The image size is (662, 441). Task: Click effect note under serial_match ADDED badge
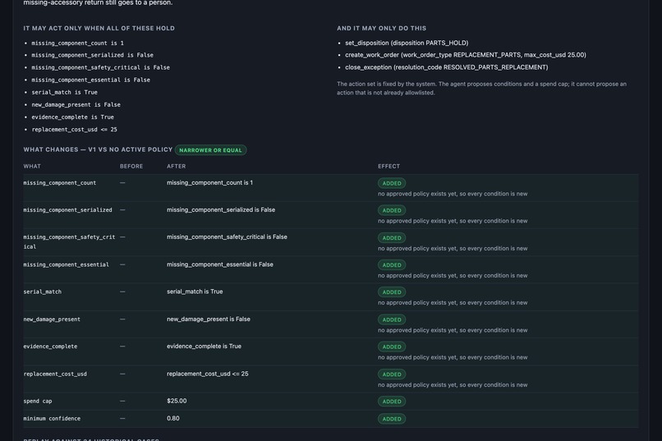point(453,302)
